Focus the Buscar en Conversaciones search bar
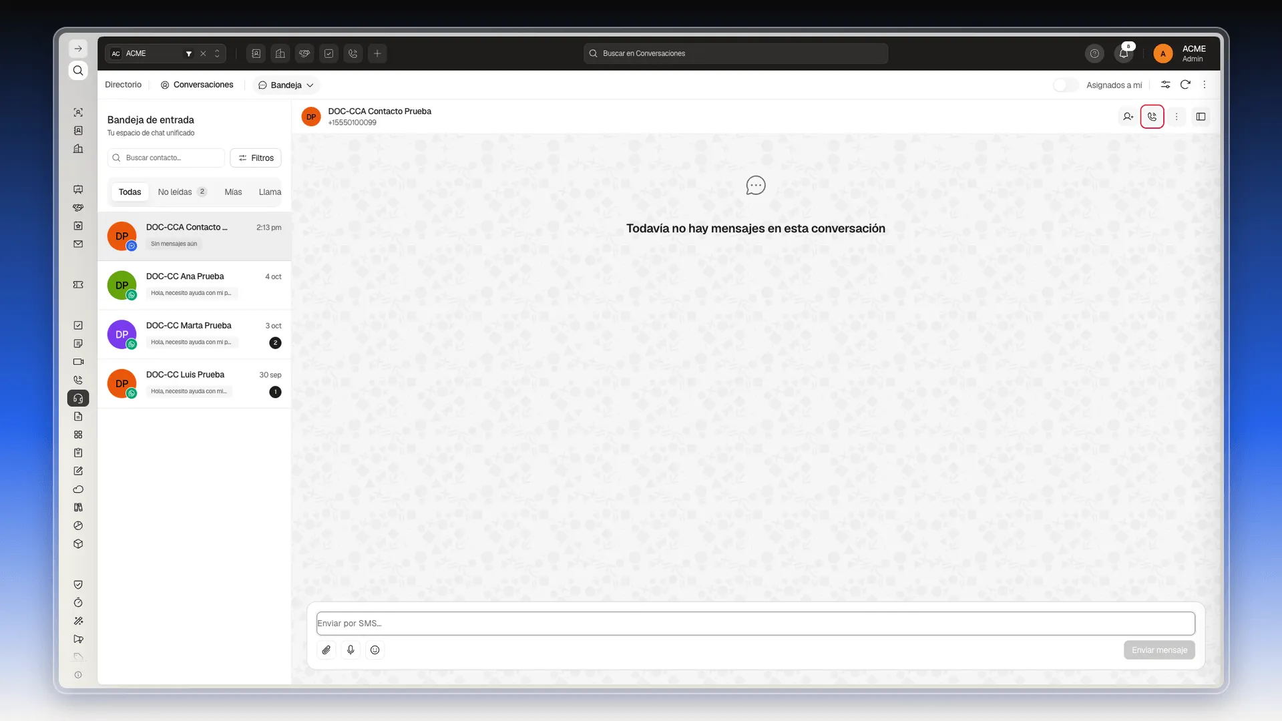Image resolution: width=1282 pixels, height=721 pixels. coord(735,53)
